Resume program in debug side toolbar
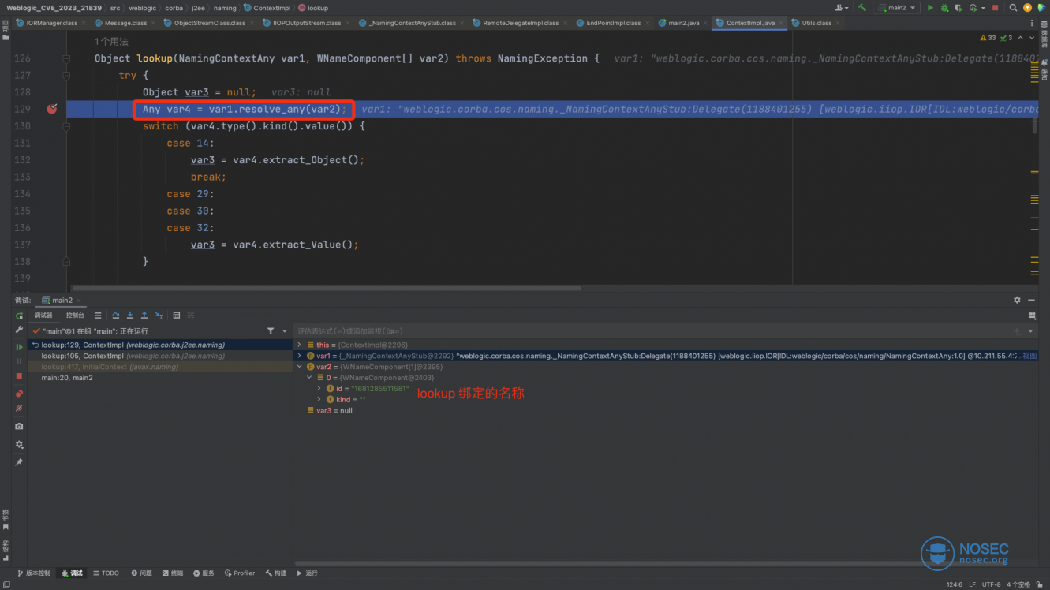 click(x=20, y=347)
